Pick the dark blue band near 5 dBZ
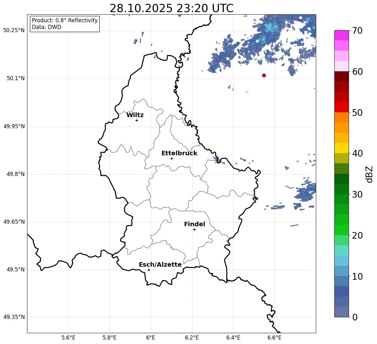 pyautogui.click(x=341, y=291)
